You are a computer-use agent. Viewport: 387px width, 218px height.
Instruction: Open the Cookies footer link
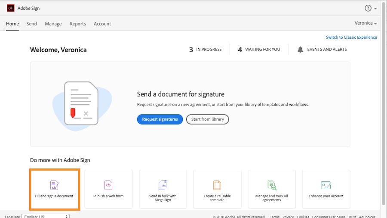click(303, 217)
